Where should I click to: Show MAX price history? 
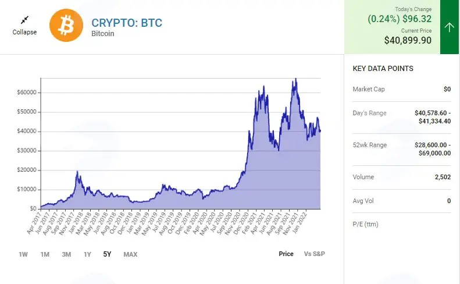click(130, 254)
